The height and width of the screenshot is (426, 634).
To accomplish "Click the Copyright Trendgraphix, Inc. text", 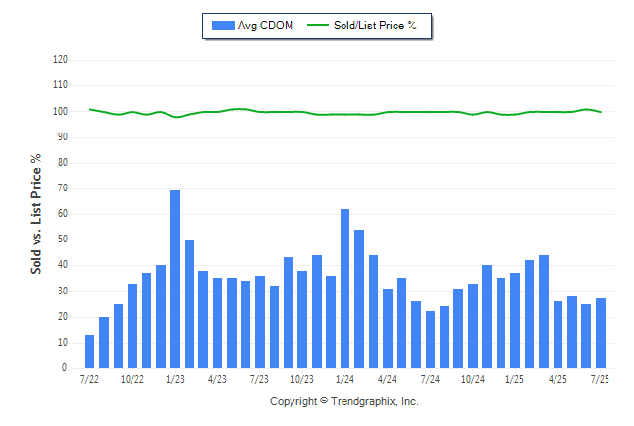I will click(344, 401).
